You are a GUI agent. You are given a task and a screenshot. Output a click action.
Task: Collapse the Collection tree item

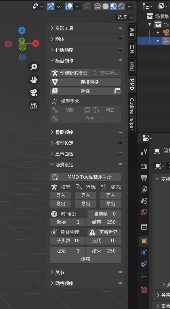click(150, 24)
